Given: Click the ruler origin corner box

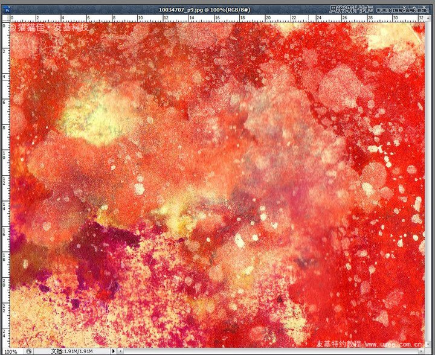Looking at the screenshot, I should [x=6, y=18].
